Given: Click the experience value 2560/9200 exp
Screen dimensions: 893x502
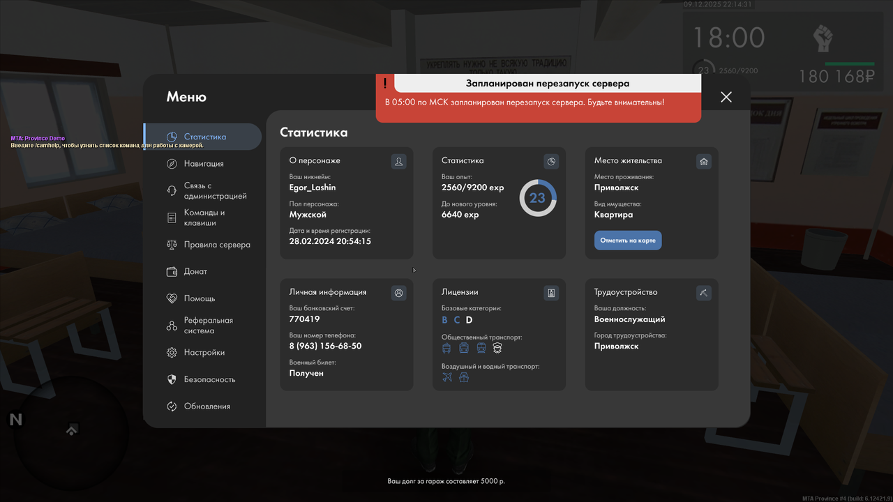Looking at the screenshot, I should point(473,188).
